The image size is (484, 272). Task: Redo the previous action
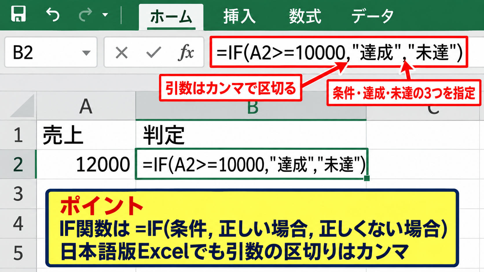pyautogui.click(x=85, y=14)
